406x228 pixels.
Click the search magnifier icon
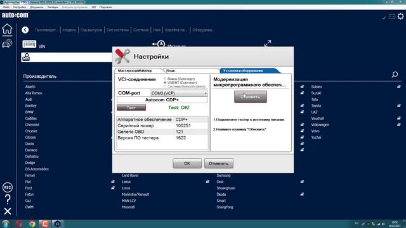[395, 75]
